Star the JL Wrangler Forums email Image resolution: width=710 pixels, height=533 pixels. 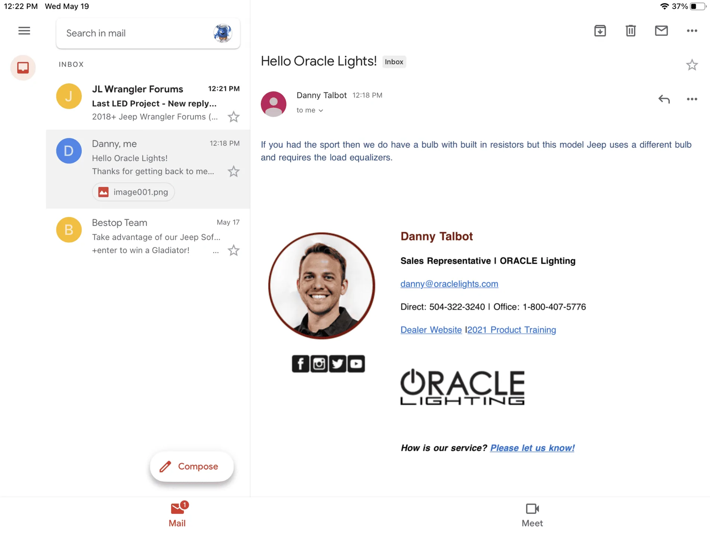pos(234,117)
